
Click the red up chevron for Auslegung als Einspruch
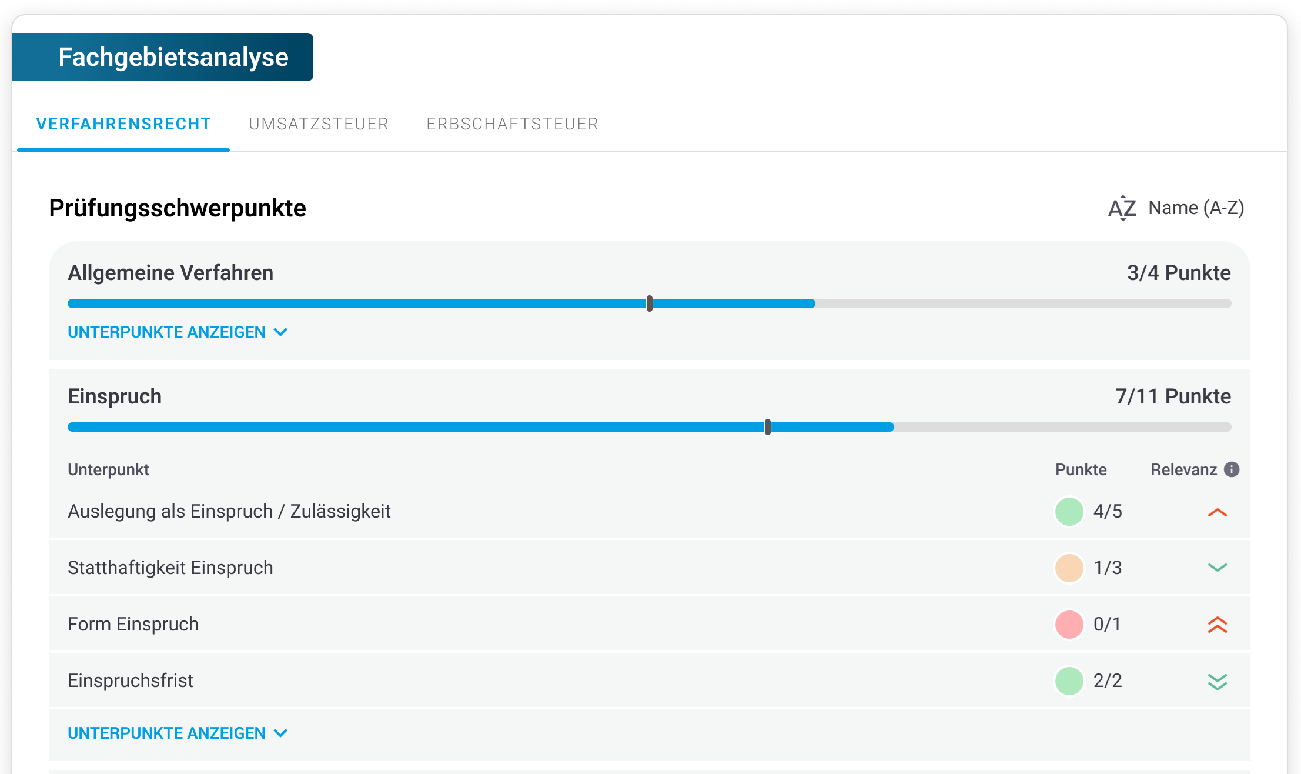1218,512
